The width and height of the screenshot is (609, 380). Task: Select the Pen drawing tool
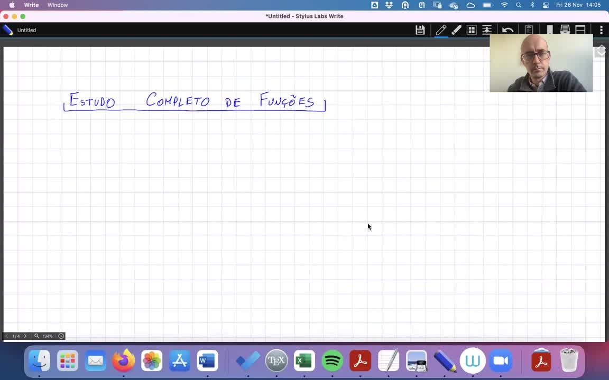(440, 30)
